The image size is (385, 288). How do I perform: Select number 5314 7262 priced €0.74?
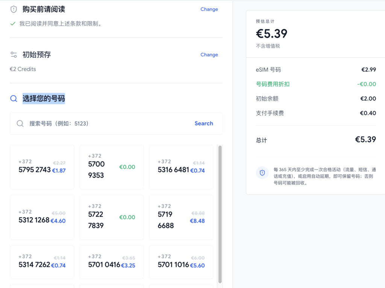tap(42, 262)
